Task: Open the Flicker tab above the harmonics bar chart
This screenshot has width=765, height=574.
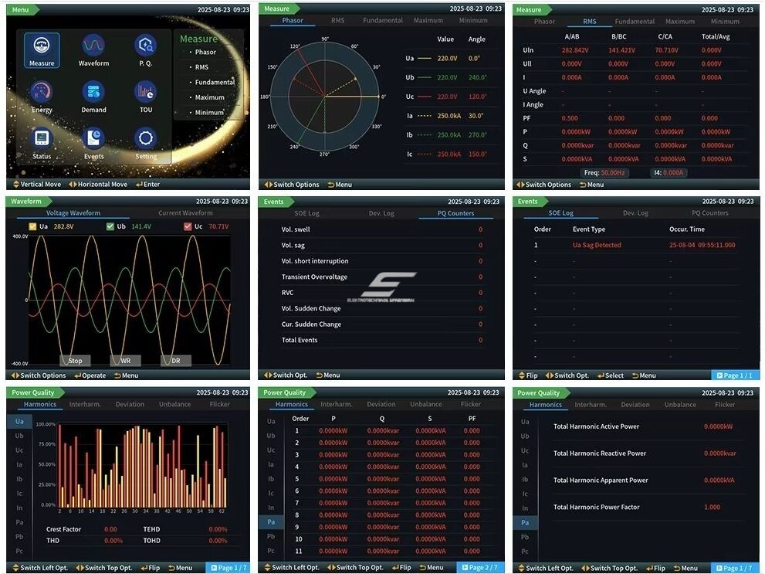Action: tap(219, 404)
